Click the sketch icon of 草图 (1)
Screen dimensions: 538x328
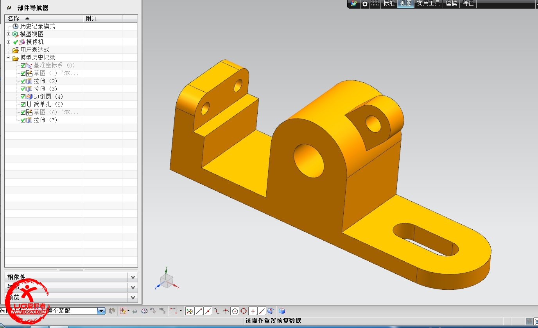[29, 73]
